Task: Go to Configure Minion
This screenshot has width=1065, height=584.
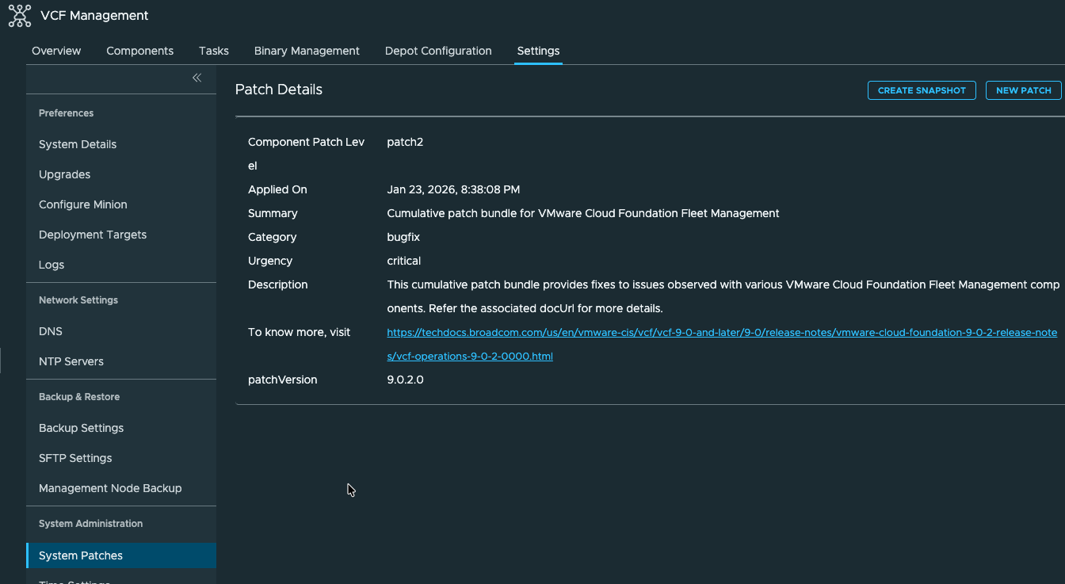Action: (x=83, y=204)
